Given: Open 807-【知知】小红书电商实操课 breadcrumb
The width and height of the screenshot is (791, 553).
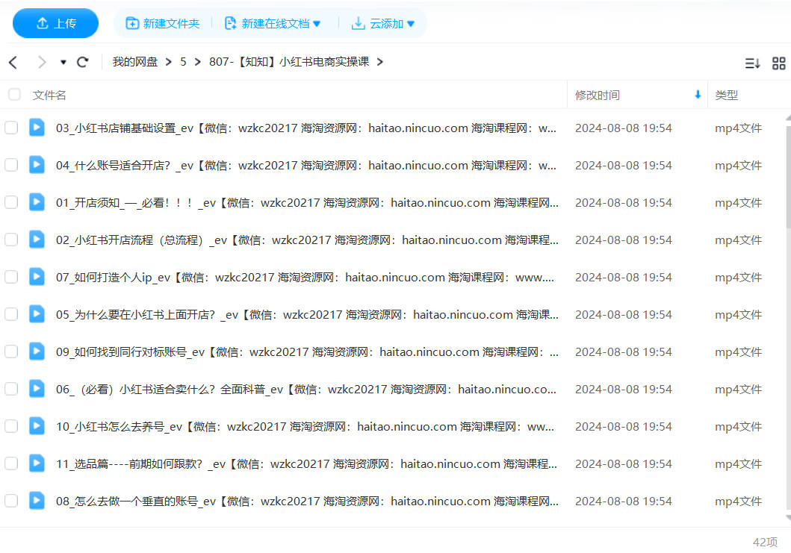Looking at the screenshot, I should (x=289, y=62).
